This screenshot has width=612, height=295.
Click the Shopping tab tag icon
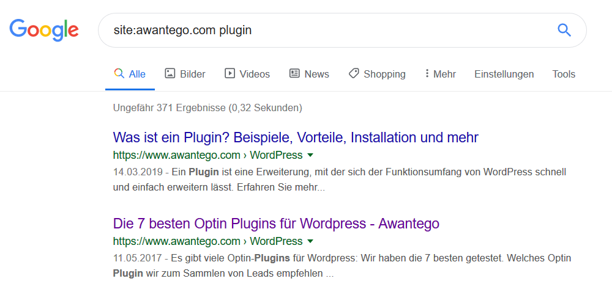pyautogui.click(x=354, y=73)
